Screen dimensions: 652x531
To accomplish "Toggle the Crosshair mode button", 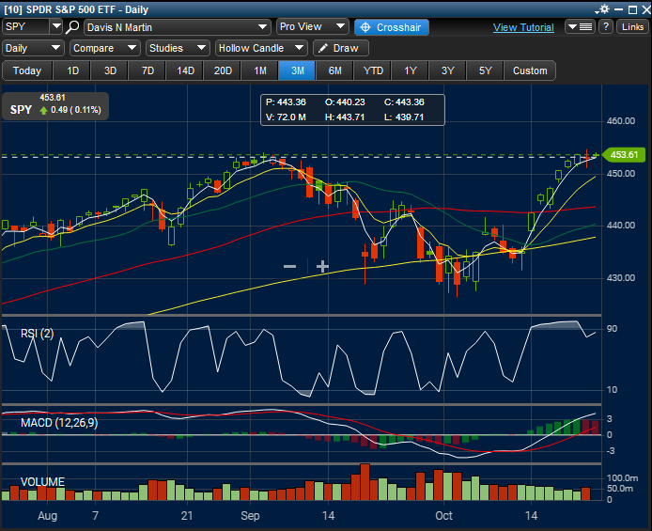I will pos(391,27).
